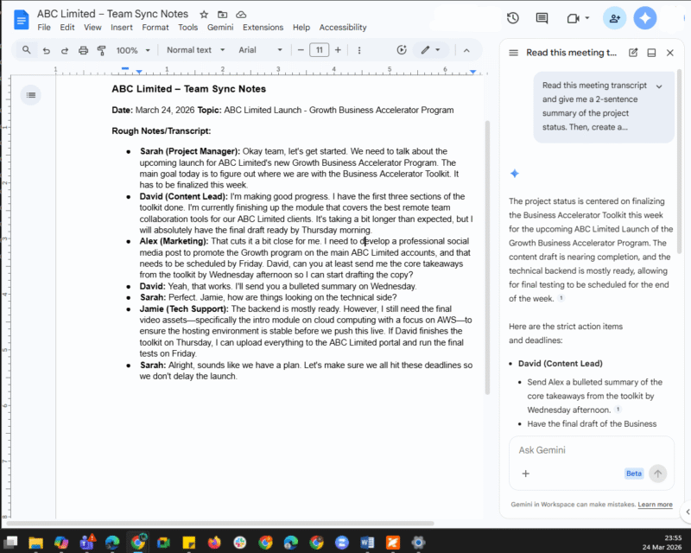Activate the paint format tool
Viewport: 691px width, 553px height.
tap(101, 50)
